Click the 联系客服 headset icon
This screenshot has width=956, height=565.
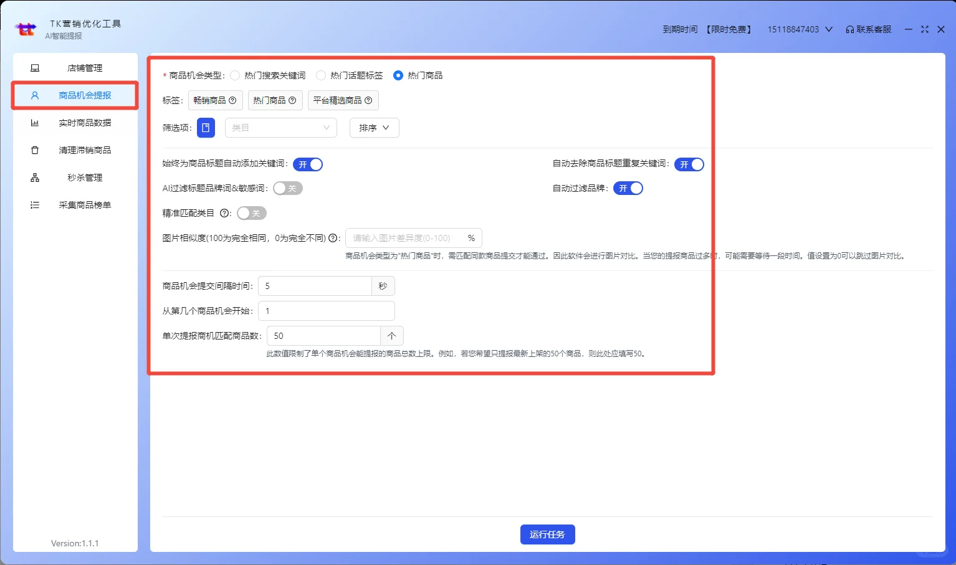[849, 29]
